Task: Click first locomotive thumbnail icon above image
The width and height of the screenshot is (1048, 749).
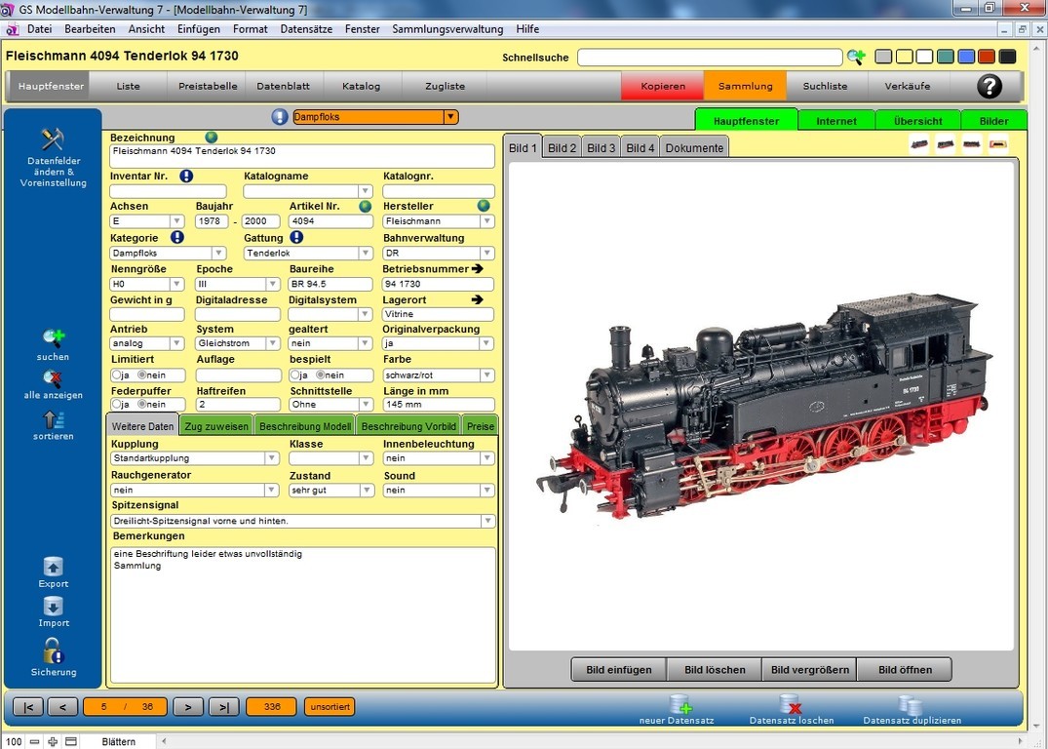Action: pos(919,143)
